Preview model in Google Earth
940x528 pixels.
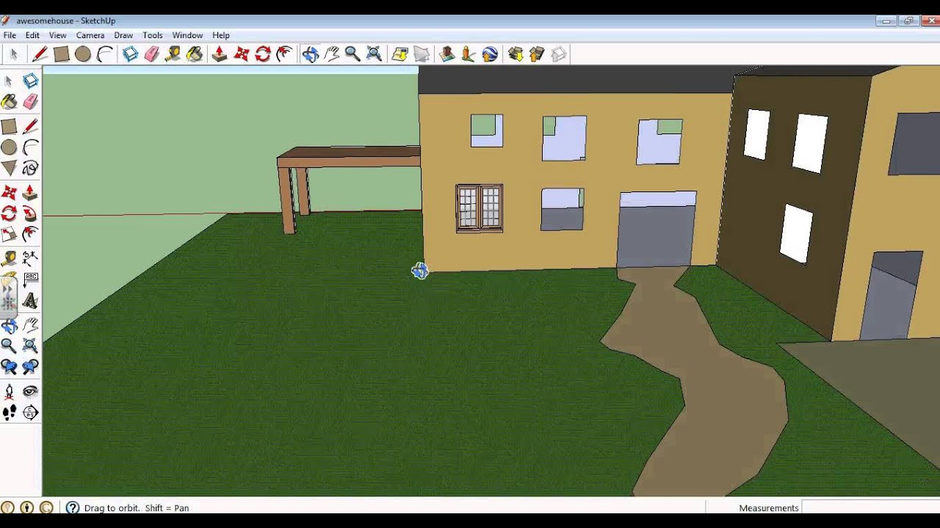(490, 54)
